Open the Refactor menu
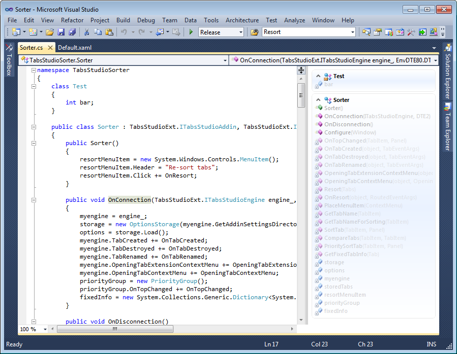 [72, 20]
